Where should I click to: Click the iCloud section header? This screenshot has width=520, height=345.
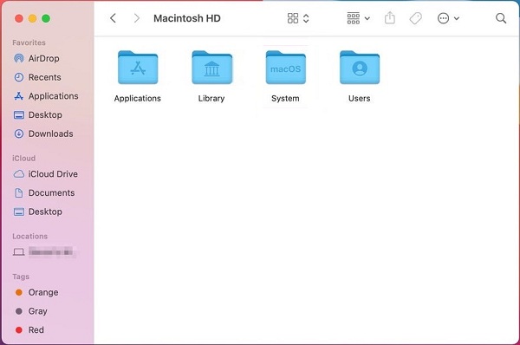coord(24,159)
